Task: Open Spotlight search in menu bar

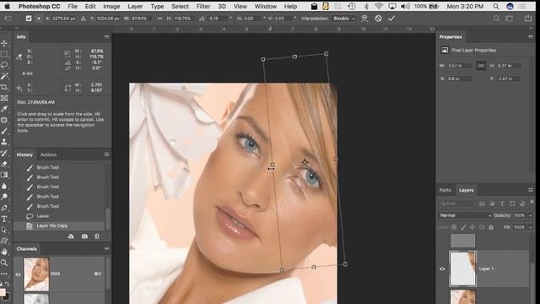Action: tap(495, 6)
